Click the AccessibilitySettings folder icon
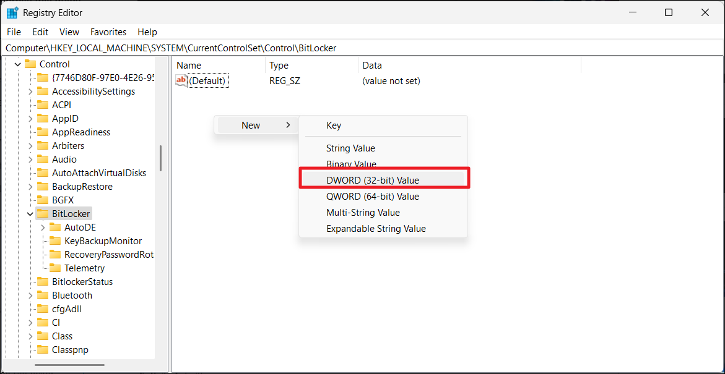This screenshot has width=725, height=374. tap(43, 91)
